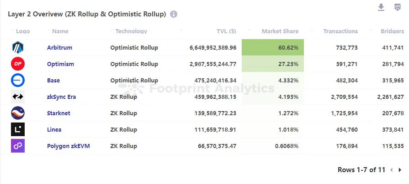Click the Starknet logo icon
Screen dimensions: 409x184
(x=18, y=113)
